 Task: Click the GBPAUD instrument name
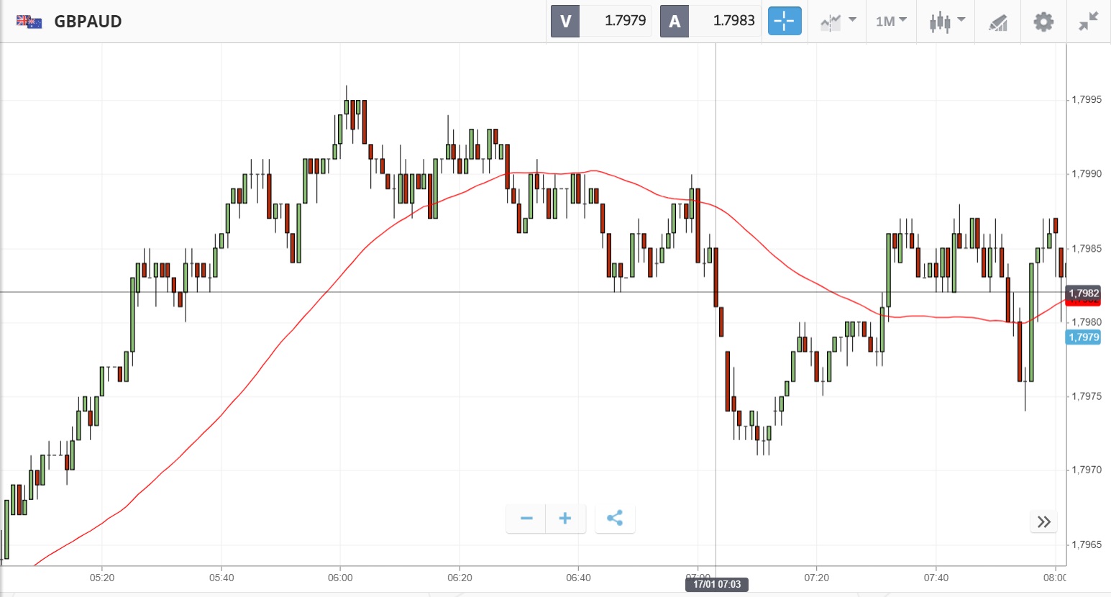(x=88, y=22)
